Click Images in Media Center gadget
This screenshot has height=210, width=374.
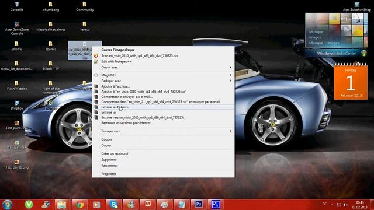coord(315,37)
